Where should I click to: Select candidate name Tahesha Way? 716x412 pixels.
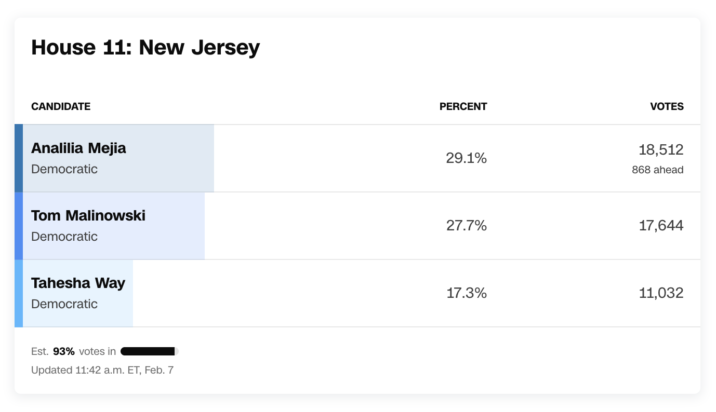click(x=78, y=283)
